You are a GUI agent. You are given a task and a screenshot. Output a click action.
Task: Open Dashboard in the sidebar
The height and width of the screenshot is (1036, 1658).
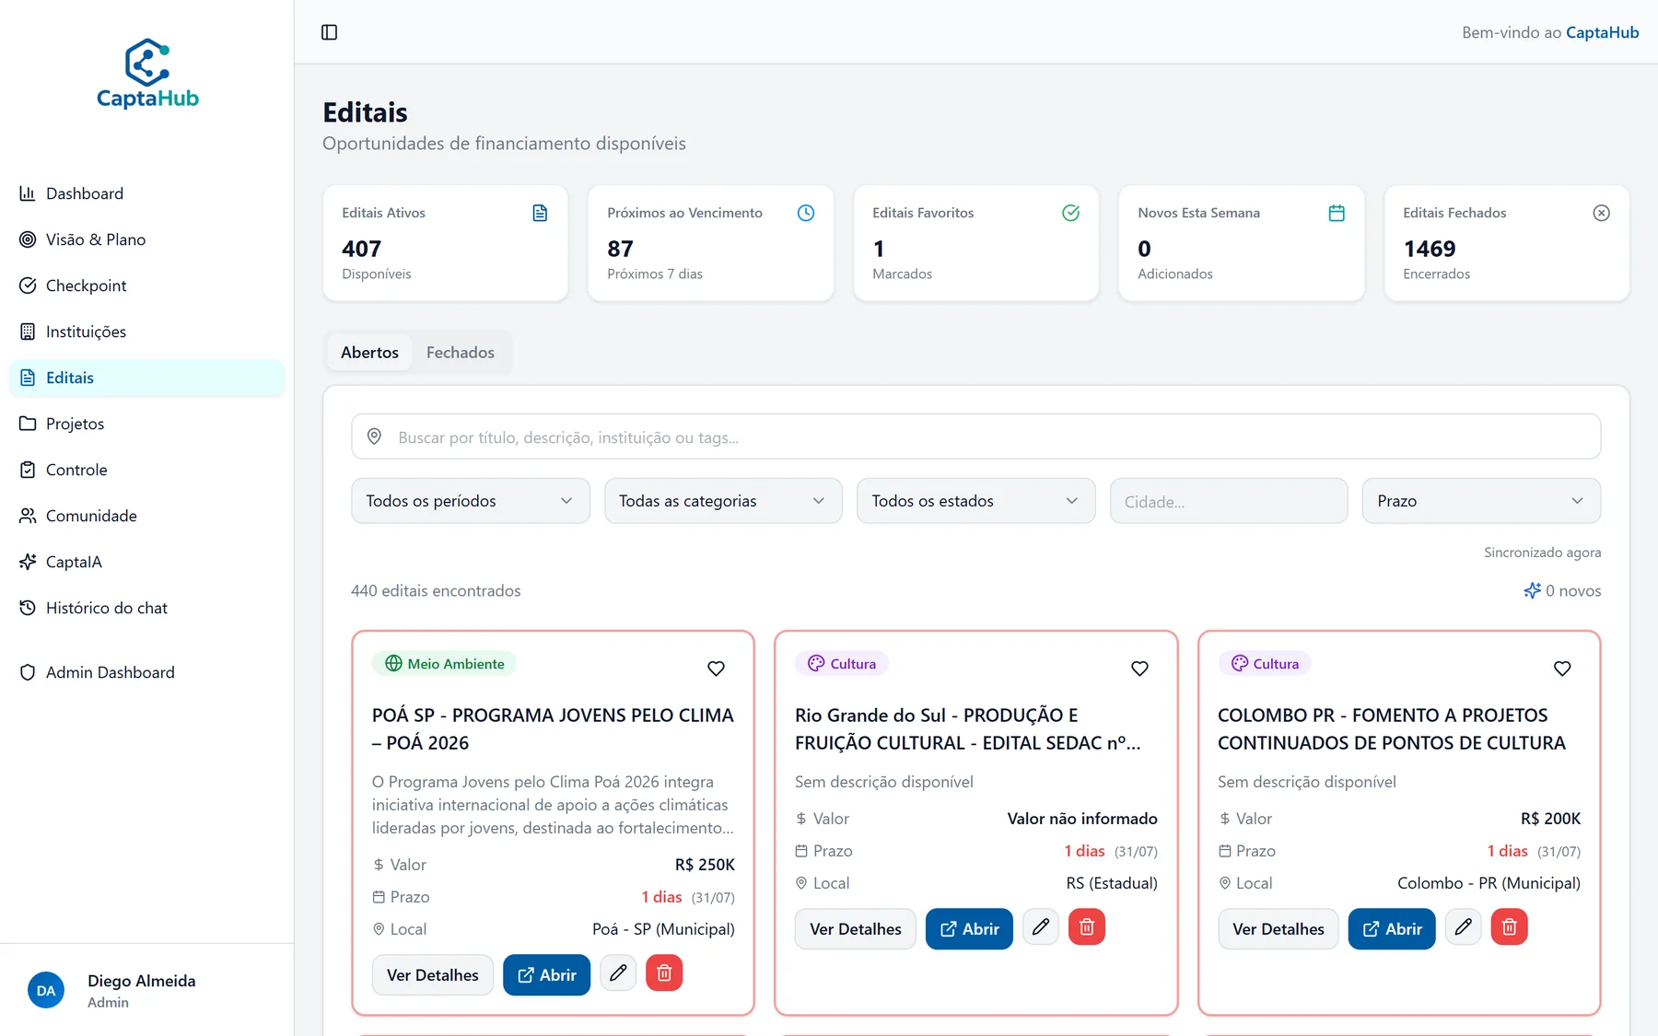(147, 193)
